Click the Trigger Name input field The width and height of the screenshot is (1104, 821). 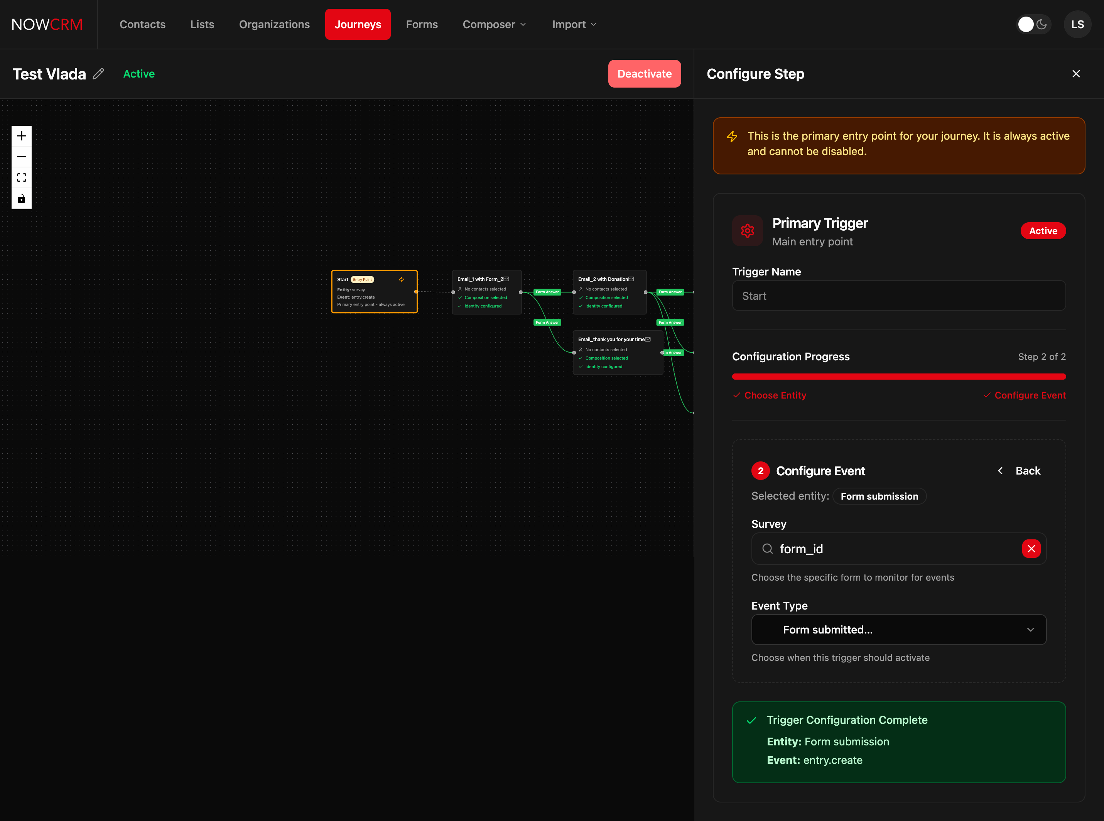898,296
